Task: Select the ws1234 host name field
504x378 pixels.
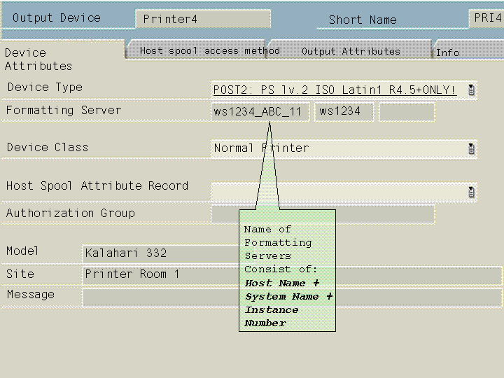Action: 344,112
